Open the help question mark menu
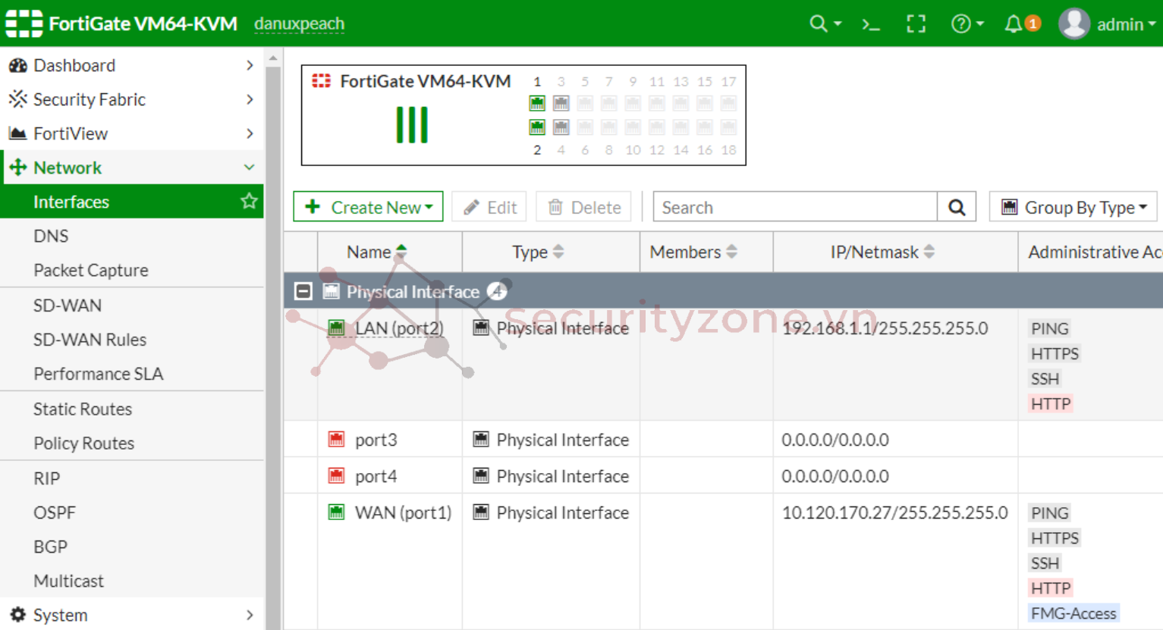Screen dimensions: 1163x630 [x=967, y=24]
